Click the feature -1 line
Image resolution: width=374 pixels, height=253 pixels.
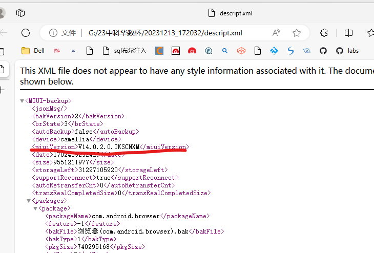click(x=82, y=224)
